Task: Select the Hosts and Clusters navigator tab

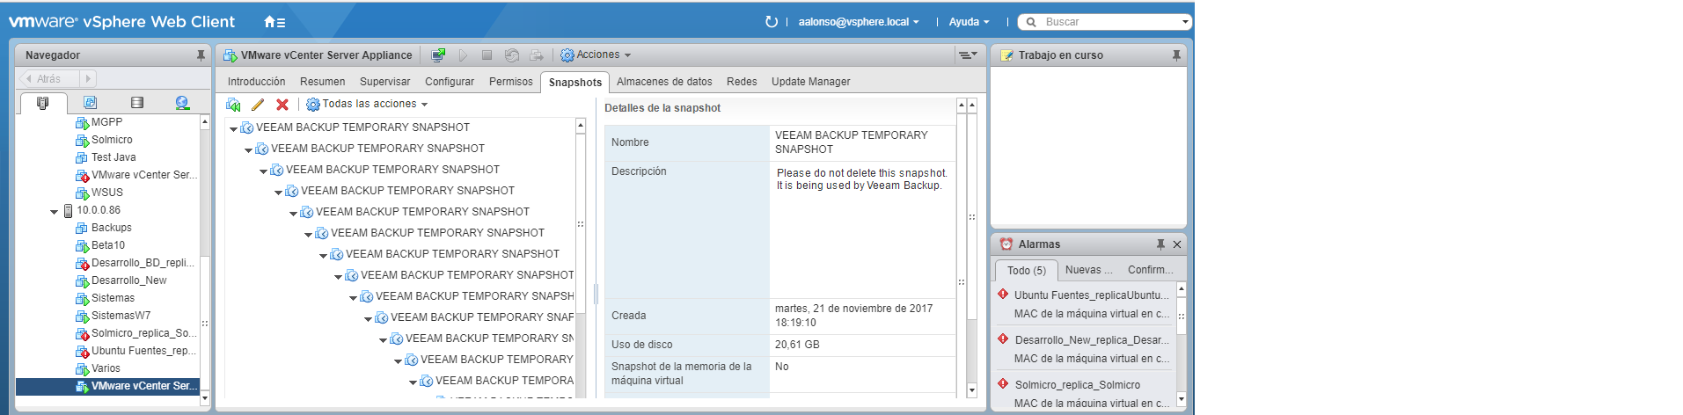Action: coord(42,103)
